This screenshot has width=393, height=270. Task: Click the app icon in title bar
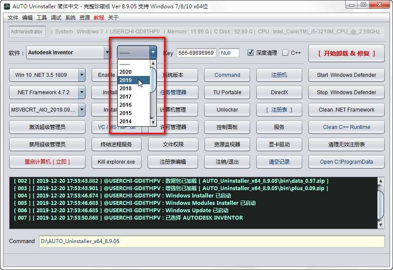tap(7, 6)
